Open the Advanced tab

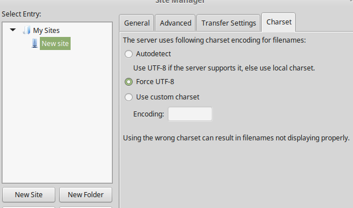(x=175, y=23)
